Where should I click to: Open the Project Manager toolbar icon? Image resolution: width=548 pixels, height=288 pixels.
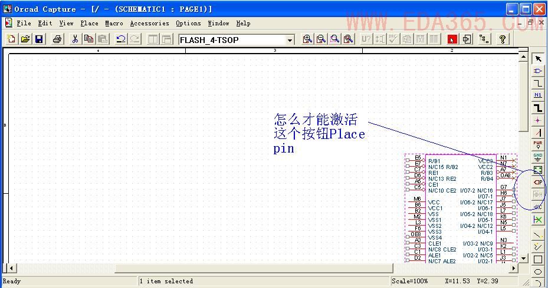pos(484,39)
